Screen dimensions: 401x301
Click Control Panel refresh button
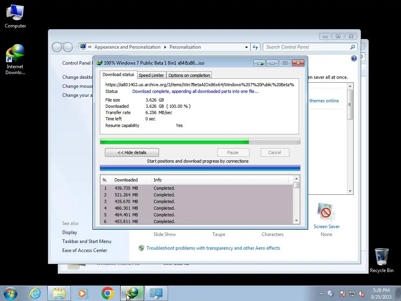255,47
